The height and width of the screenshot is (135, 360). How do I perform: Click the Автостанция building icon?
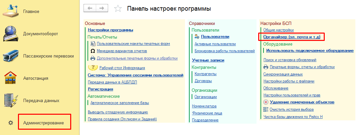11,78
